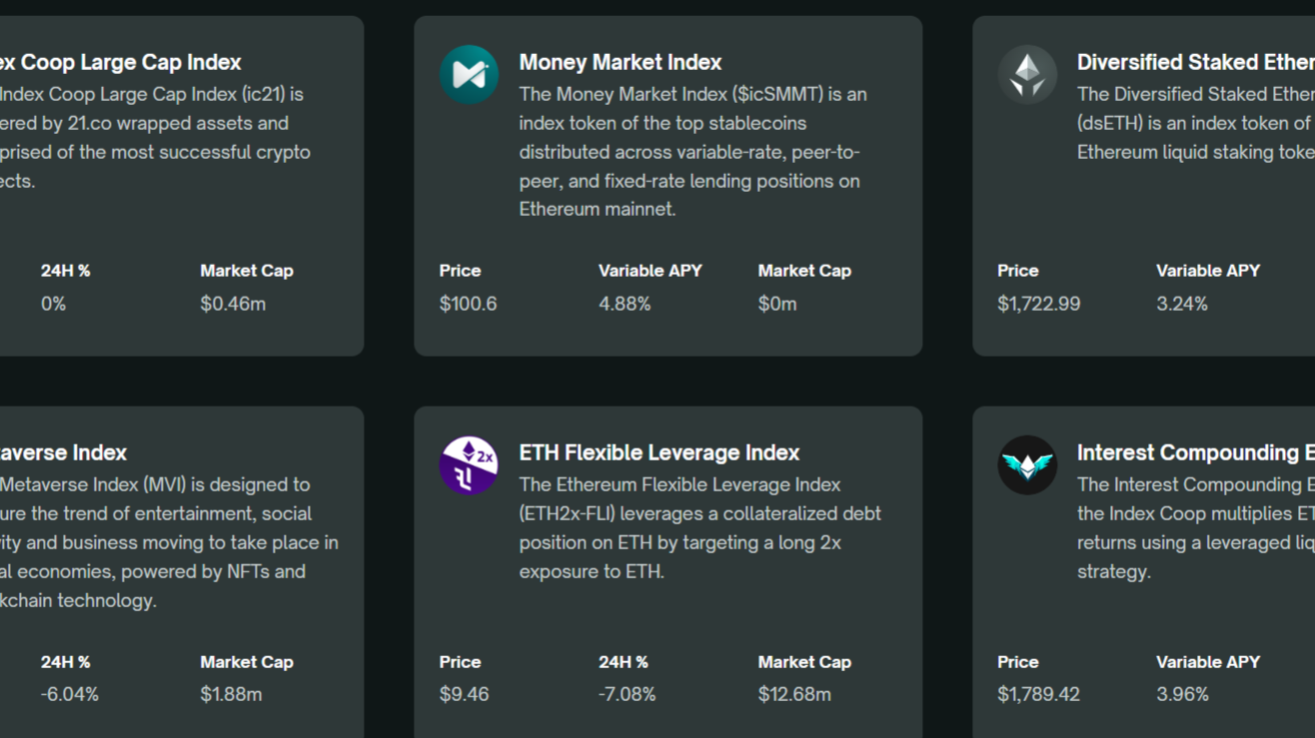Select the Interest Compounding ETH card

pos(1144,569)
